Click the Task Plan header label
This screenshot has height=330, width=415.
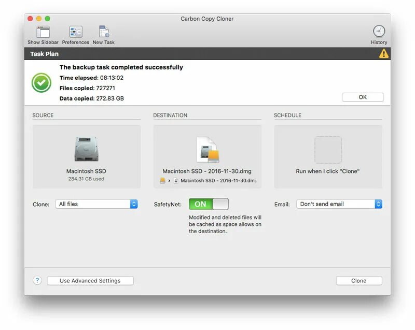44,54
